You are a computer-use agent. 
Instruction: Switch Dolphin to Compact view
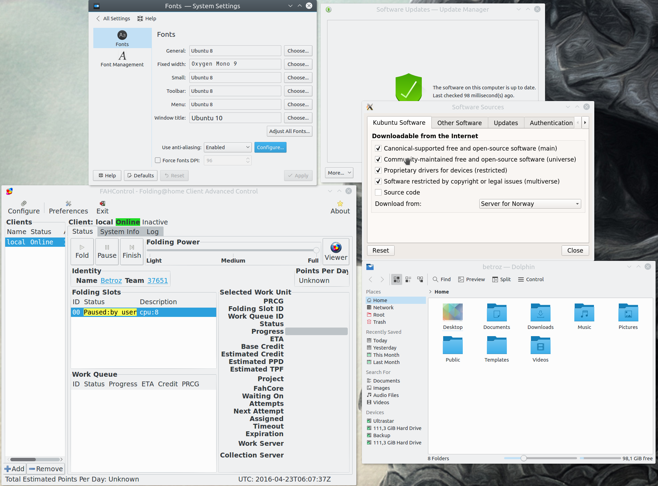(408, 279)
